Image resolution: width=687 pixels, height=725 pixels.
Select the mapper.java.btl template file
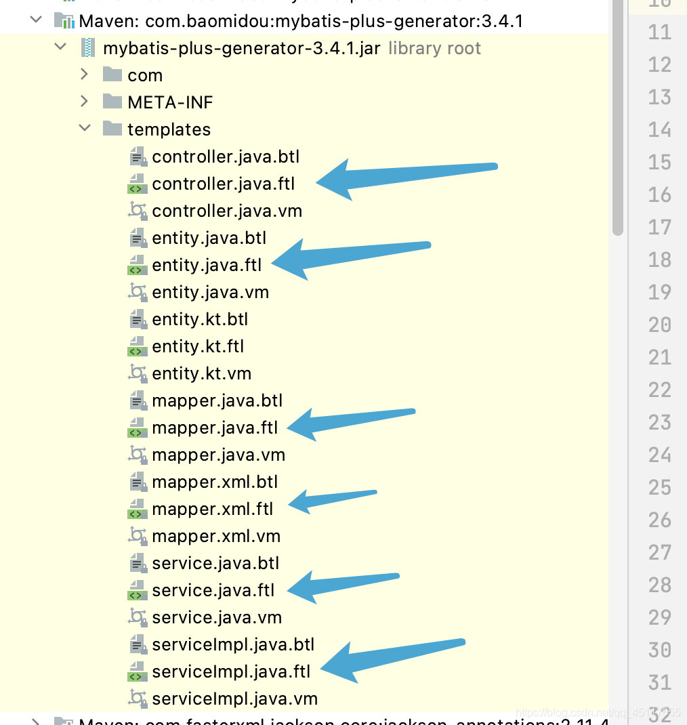click(x=217, y=400)
